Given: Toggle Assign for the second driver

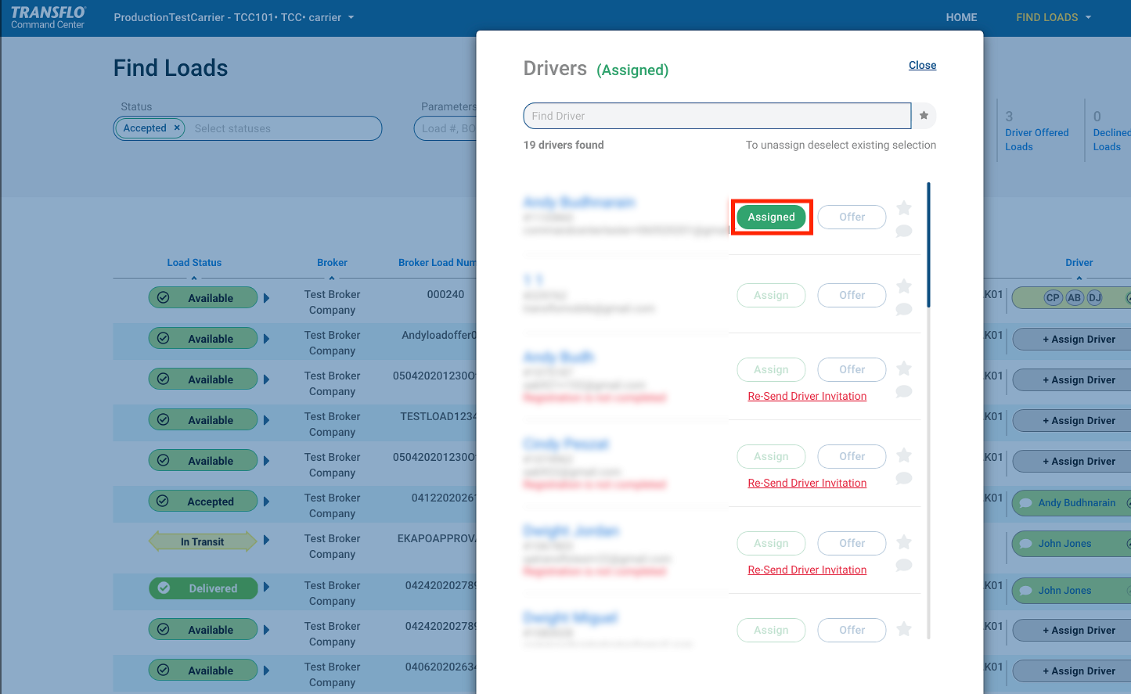Looking at the screenshot, I should 771,296.
